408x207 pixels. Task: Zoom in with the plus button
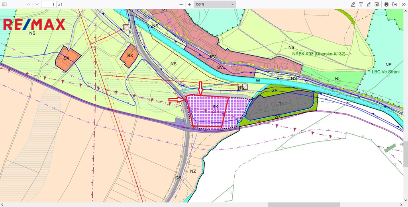pyautogui.click(x=189, y=4)
